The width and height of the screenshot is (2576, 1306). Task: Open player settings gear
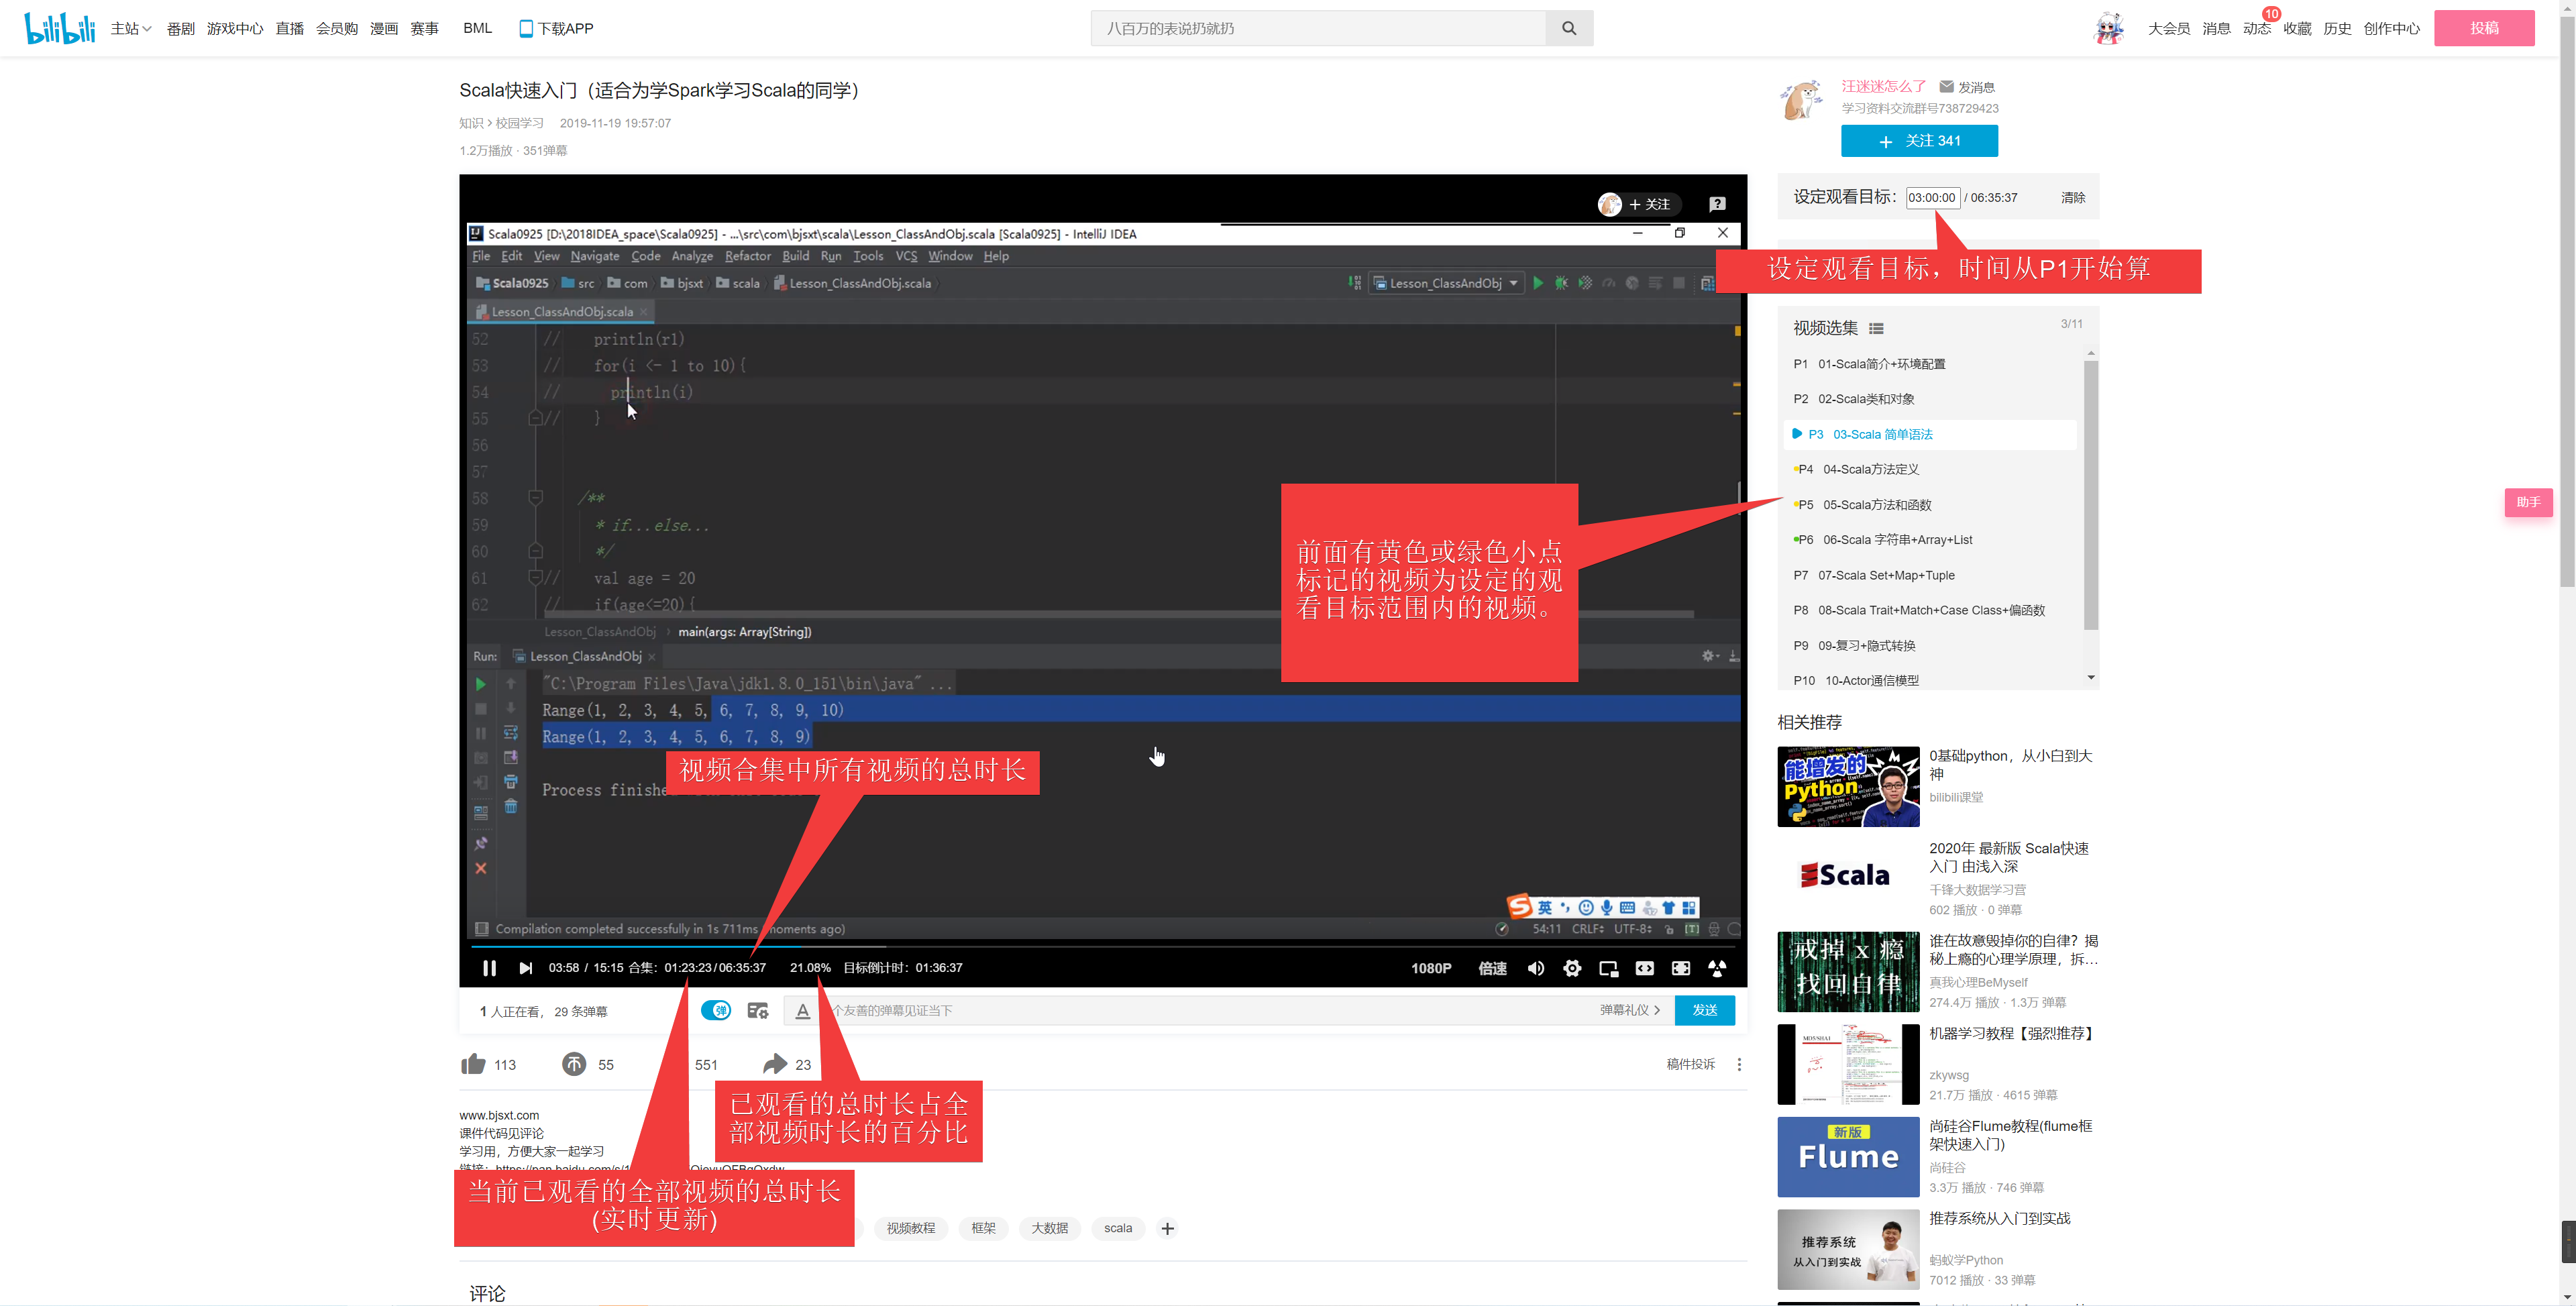pos(1572,968)
